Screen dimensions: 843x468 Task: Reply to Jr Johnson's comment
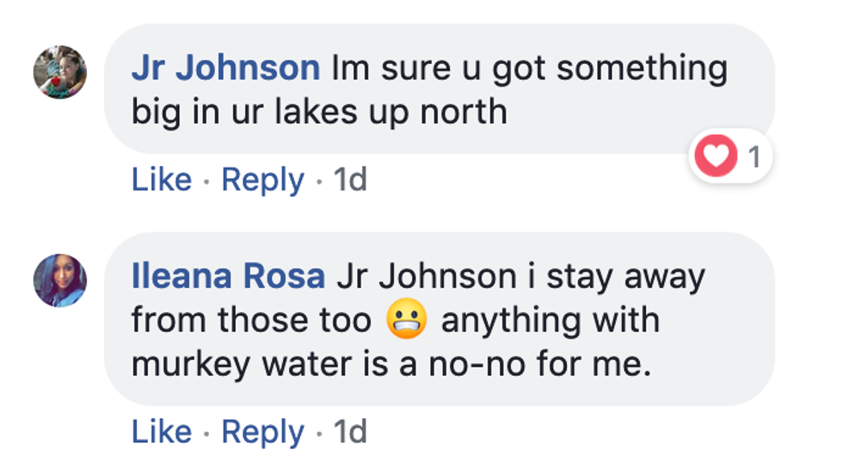tap(262, 180)
